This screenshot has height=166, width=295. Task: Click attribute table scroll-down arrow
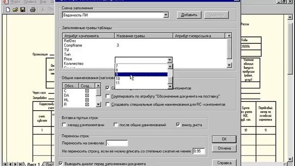pyautogui.click(x=229, y=65)
